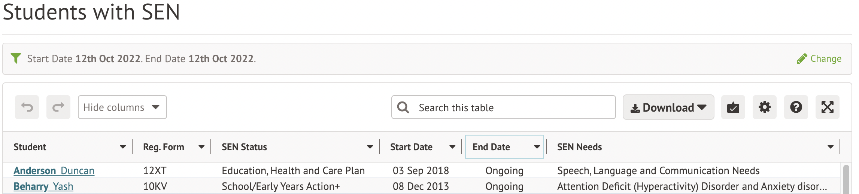The height and width of the screenshot is (194, 859).
Task: Click the redo arrow icon
Action: click(58, 107)
